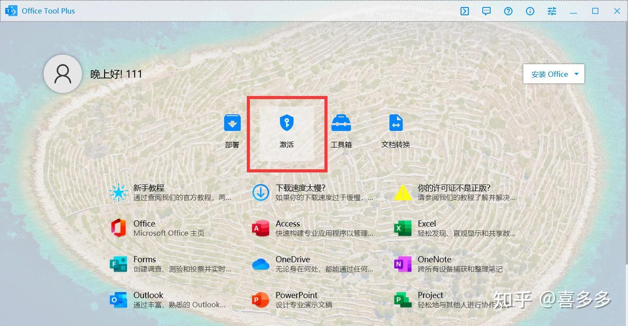Viewport: 628px width, 326px height.
Task: Open the Project title link
Action: (430, 295)
